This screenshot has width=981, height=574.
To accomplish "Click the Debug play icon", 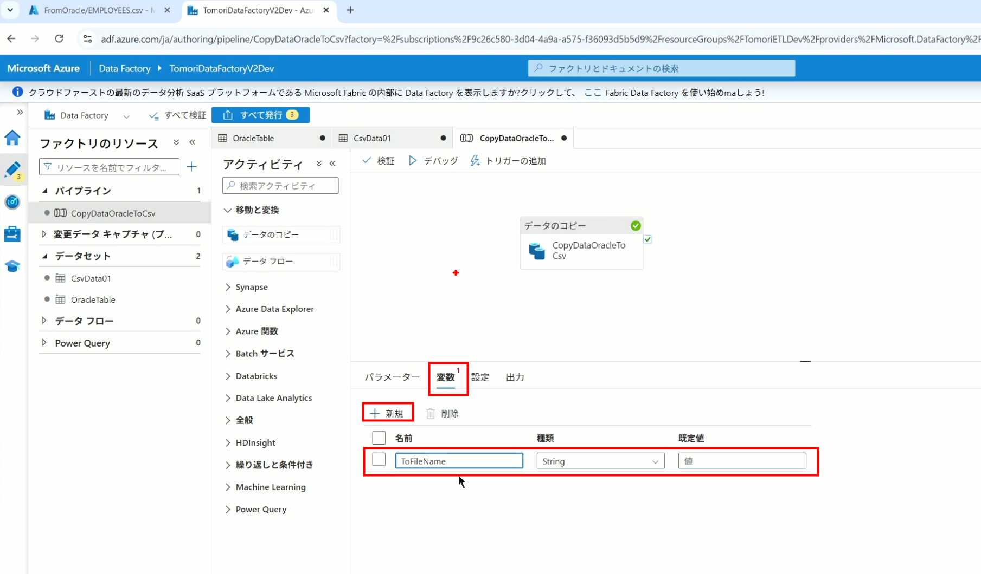I will pyautogui.click(x=413, y=161).
